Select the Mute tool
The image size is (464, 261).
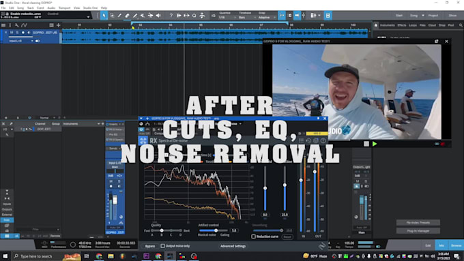143,16
